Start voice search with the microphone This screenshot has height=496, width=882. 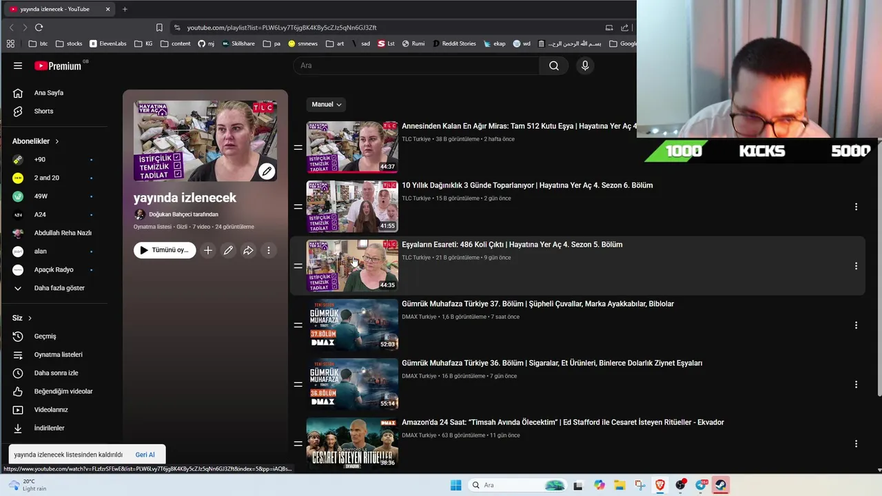(x=585, y=65)
